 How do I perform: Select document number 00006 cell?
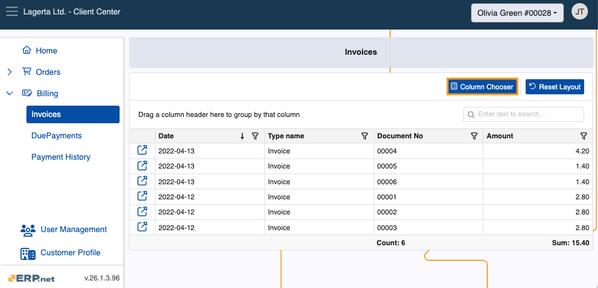click(429, 182)
